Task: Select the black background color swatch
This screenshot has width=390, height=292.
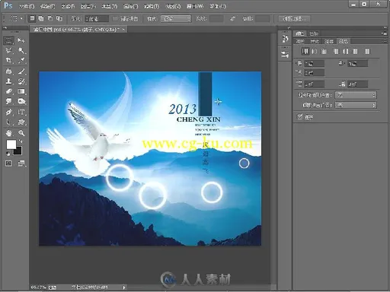Action: pos(18,151)
